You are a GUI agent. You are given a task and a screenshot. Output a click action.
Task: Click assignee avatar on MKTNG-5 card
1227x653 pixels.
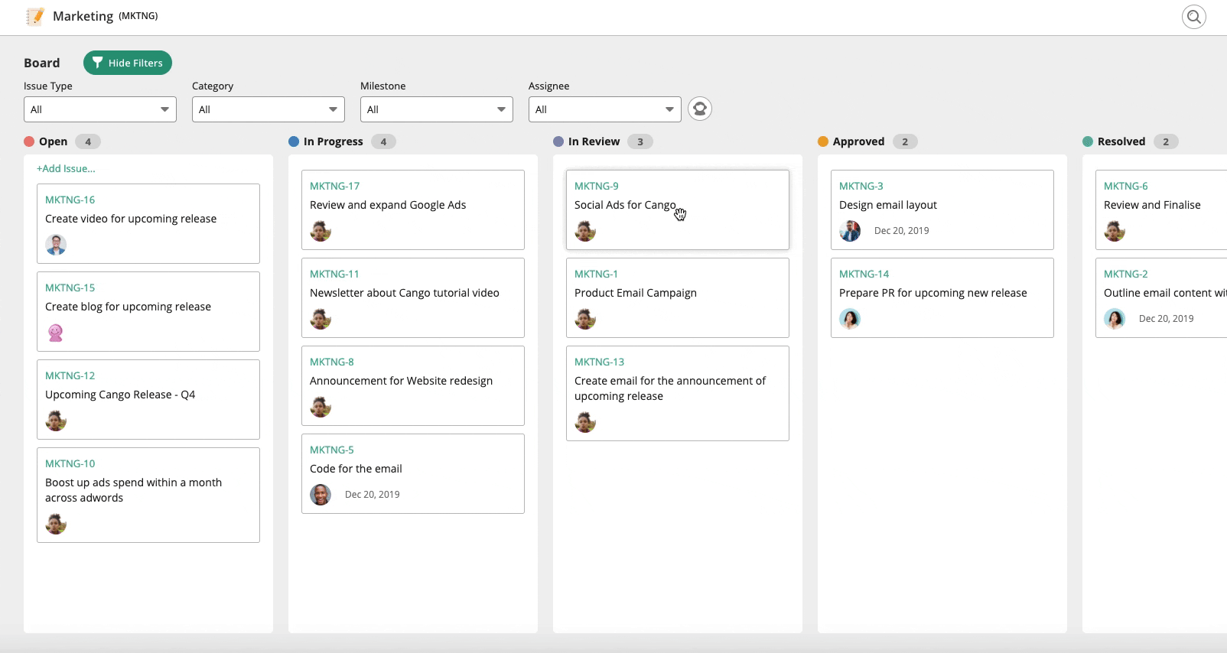[x=321, y=495]
